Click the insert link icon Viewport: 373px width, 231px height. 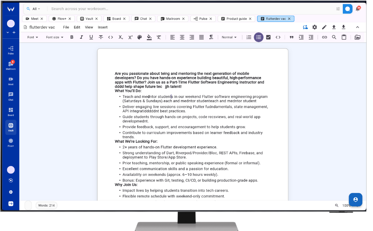click(x=325, y=37)
